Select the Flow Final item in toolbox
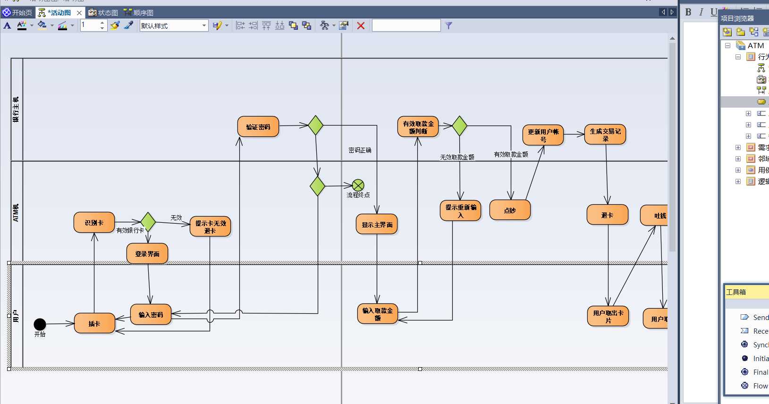Screen dimensions: 769x404 (754, 386)
